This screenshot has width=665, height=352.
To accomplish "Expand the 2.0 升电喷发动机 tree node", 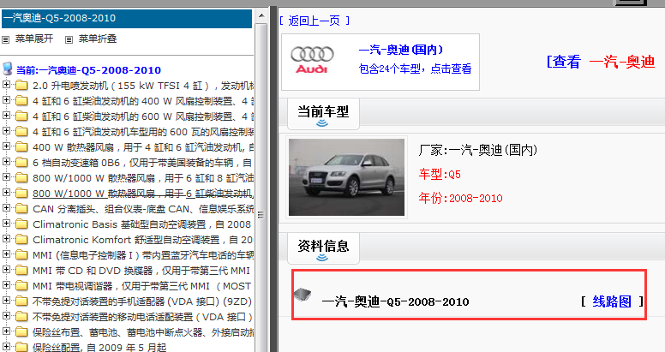I will point(6,85).
